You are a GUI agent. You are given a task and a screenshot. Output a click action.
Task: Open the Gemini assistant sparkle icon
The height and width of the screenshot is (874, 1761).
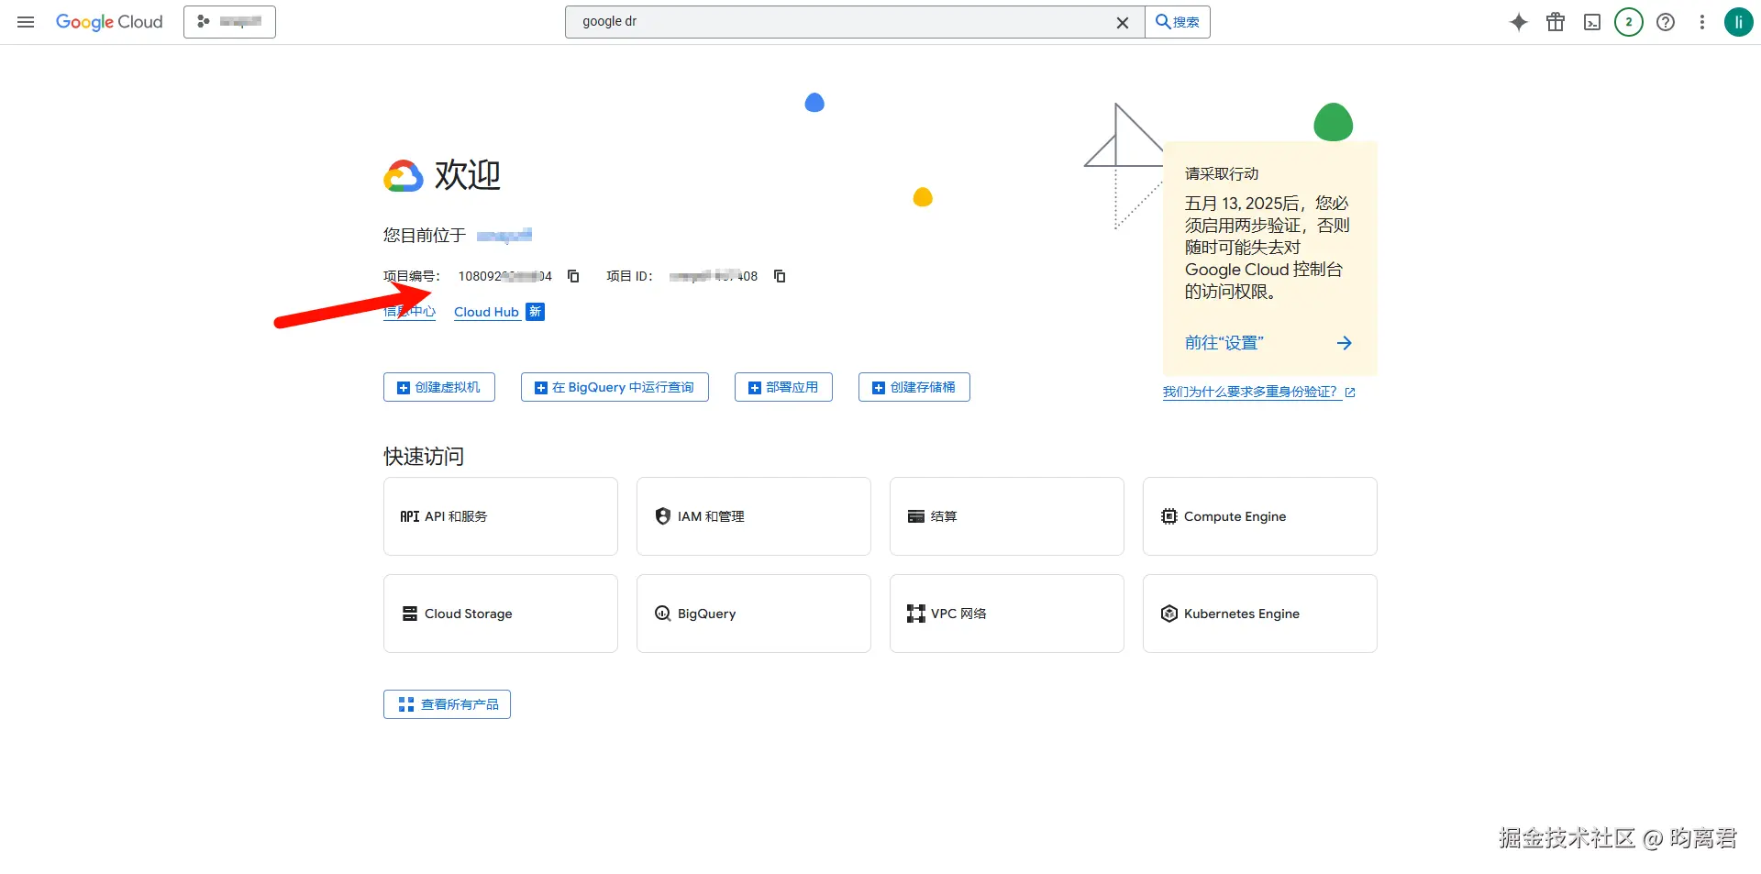(1518, 22)
